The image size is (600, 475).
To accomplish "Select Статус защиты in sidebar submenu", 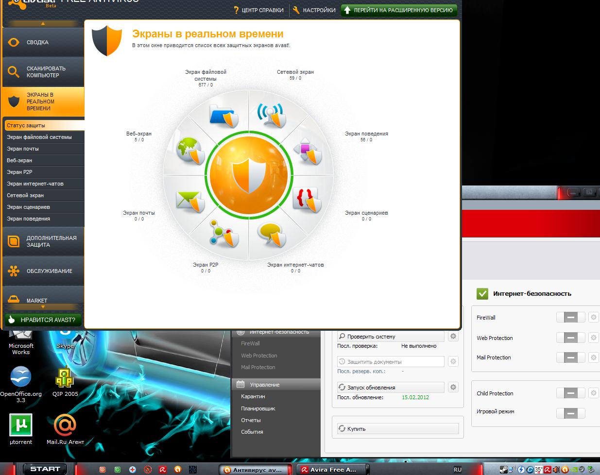I will (45, 125).
